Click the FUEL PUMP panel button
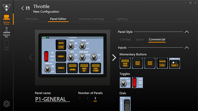The width and height of the screenshot is (198, 111). point(96,68)
